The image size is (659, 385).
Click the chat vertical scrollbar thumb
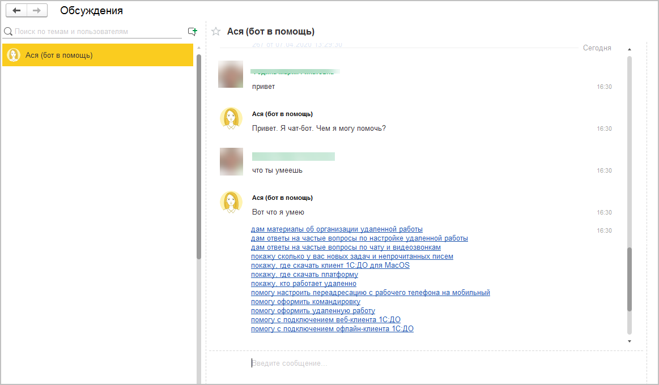tap(630, 279)
